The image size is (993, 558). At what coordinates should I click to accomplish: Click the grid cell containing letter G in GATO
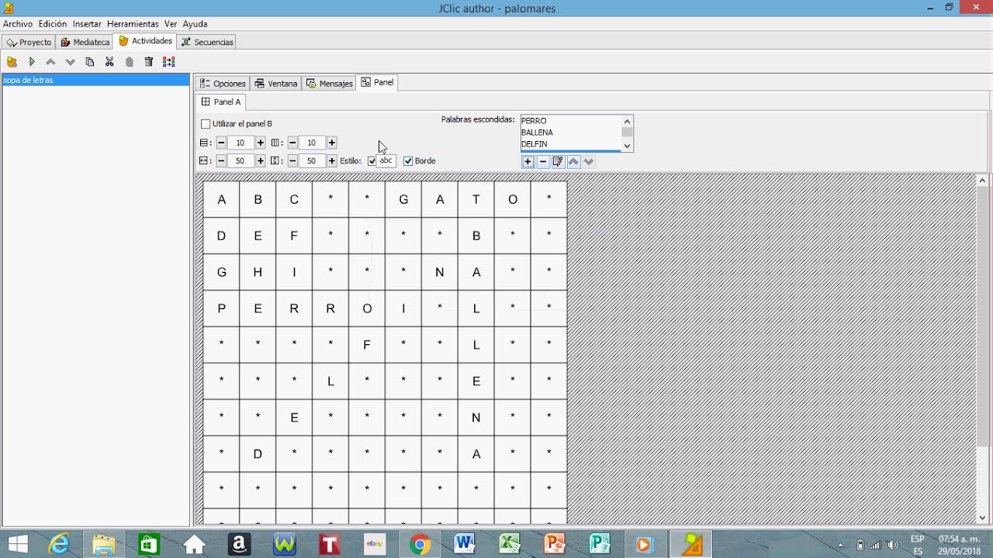[x=403, y=200]
